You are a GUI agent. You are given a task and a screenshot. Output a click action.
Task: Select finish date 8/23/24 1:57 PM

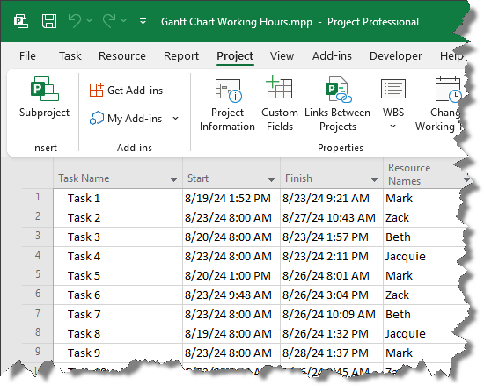[x=332, y=237]
